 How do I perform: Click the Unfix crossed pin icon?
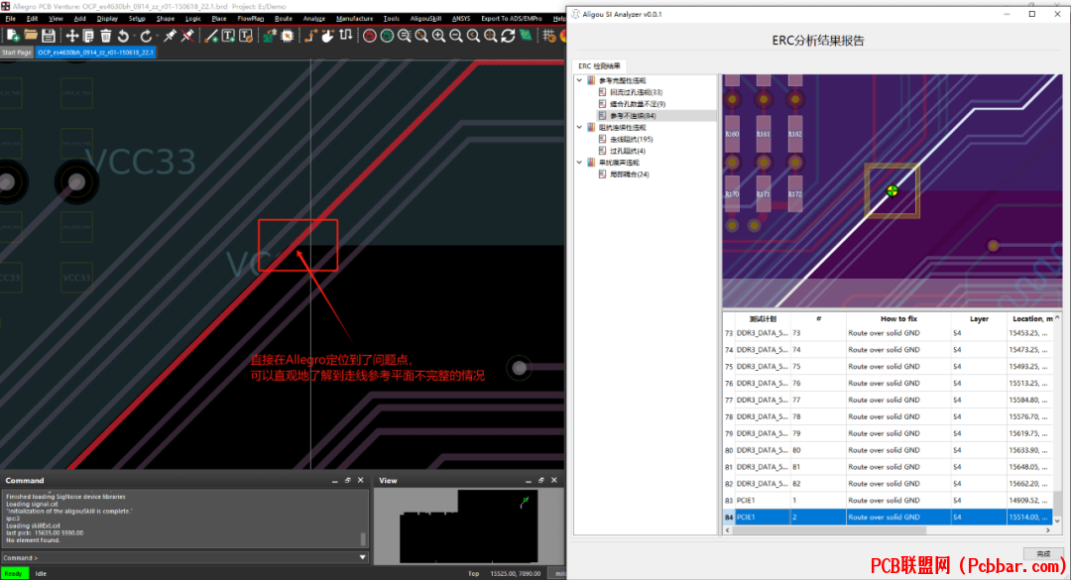[186, 36]
